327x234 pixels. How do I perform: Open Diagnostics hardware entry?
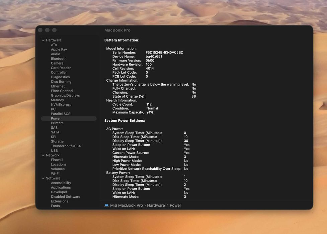[x=60, y=77]
